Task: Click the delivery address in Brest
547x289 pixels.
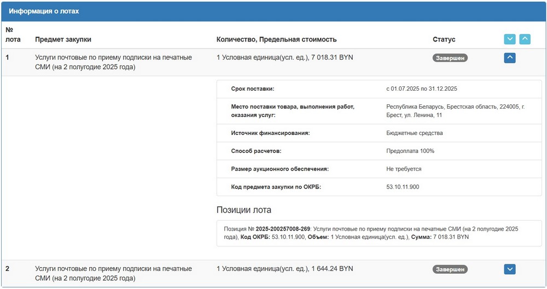Action: tap(455, 111)
